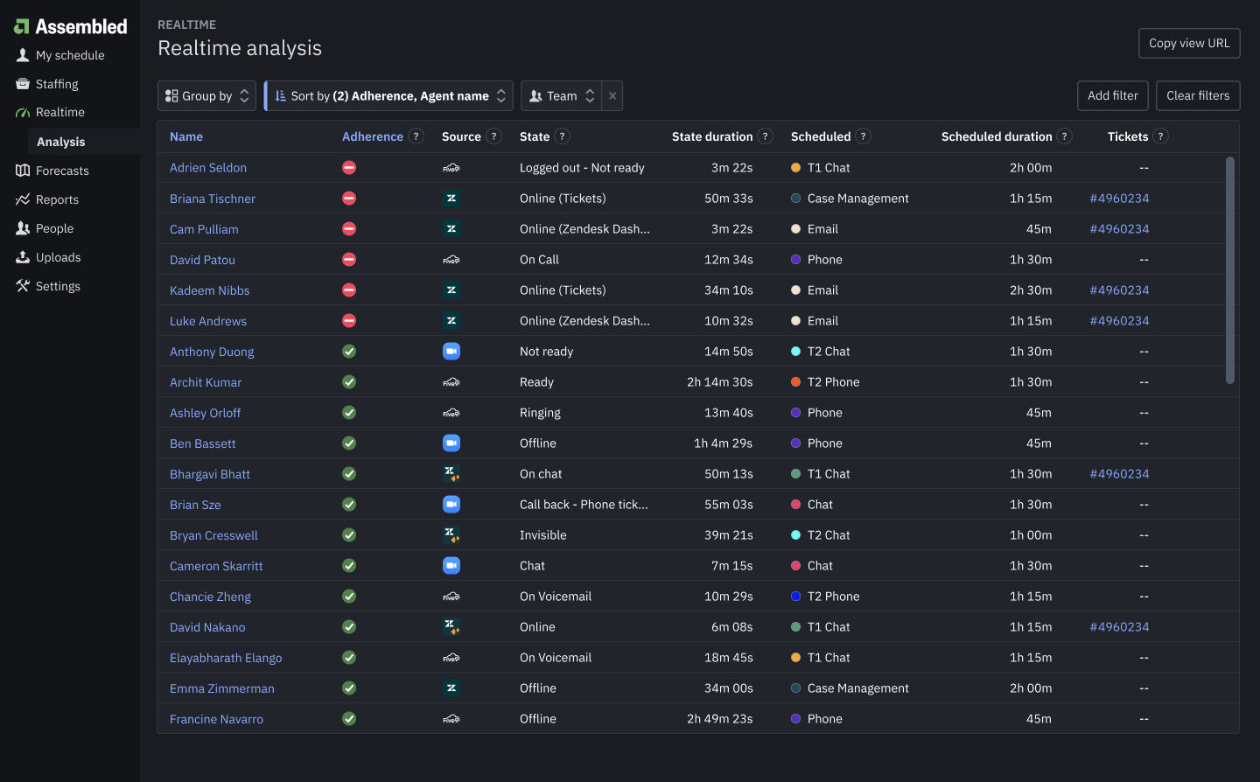Click 'Case Management' for Emma Zimmerman
The width and height of the screenshot is (1260, 782).
[857, 688]
